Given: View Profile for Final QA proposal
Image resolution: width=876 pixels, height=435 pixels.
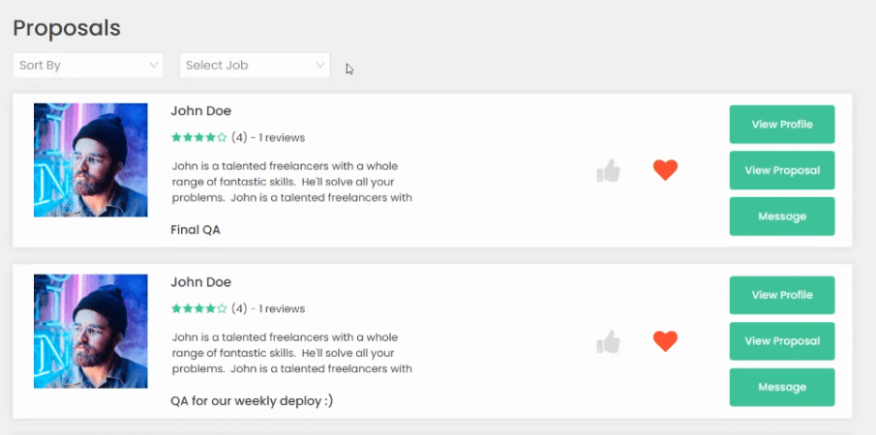Looking at the screenshot, I should 782,125.
